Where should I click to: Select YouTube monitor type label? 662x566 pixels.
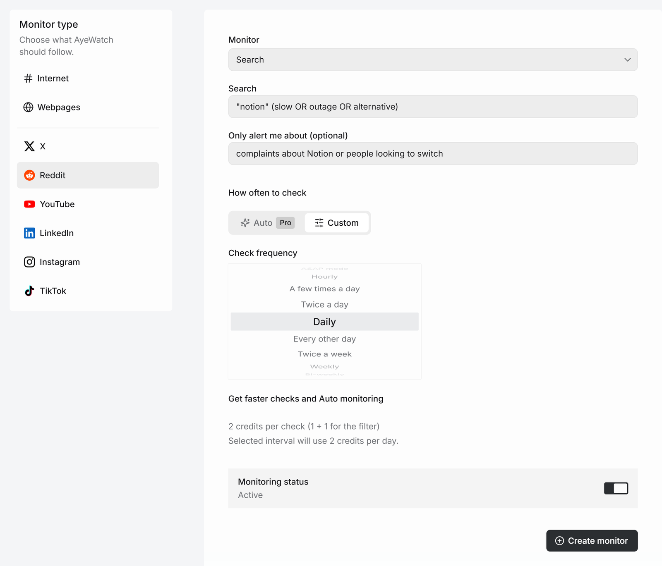tap(57, 204)
